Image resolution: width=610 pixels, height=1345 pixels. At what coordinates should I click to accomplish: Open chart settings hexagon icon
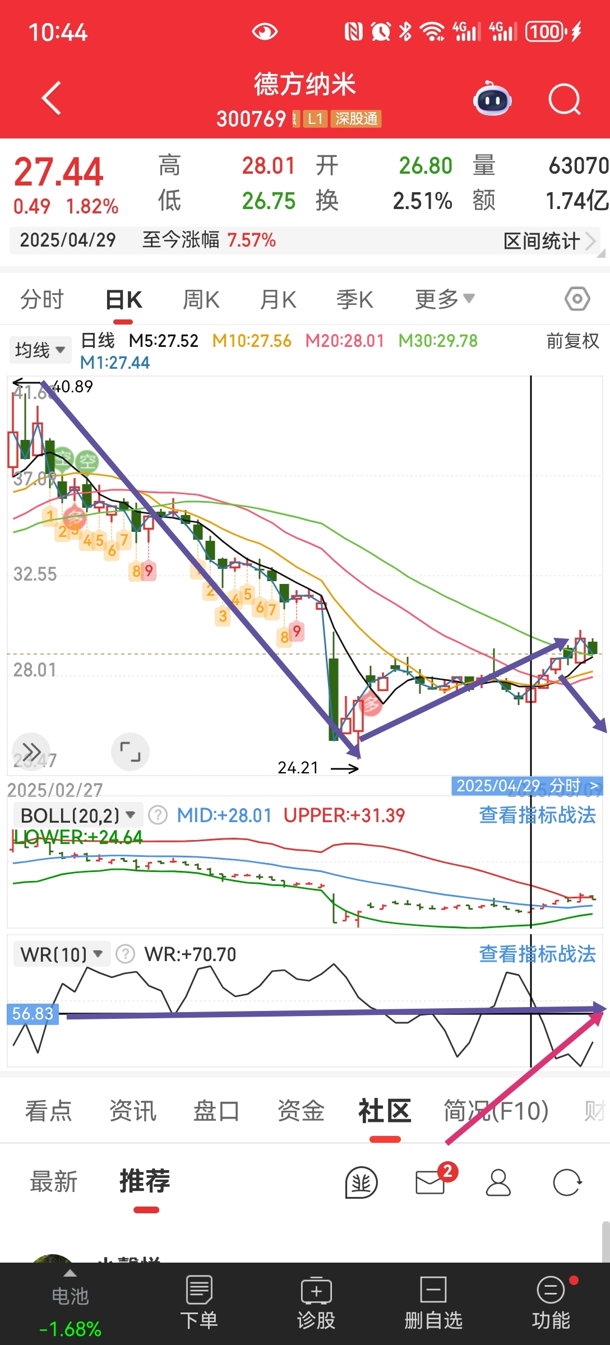(x=577, y=299)
